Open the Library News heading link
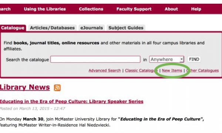 point(25,87)
